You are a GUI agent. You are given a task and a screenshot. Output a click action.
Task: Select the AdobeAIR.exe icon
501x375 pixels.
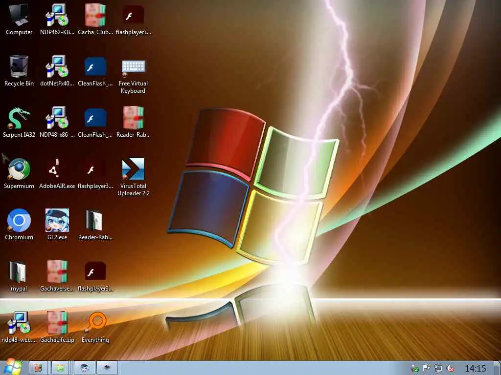coord(57,173)
